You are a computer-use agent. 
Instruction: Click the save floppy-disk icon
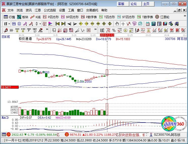165,24
